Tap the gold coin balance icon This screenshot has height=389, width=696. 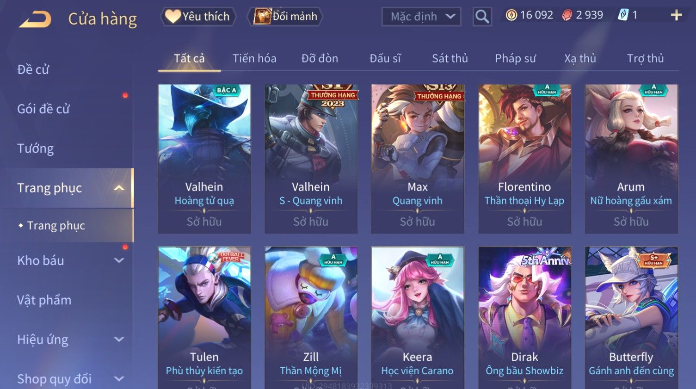point(511,15)
